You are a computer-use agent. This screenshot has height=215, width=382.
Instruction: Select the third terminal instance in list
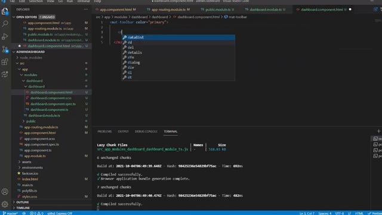(377, 150)
